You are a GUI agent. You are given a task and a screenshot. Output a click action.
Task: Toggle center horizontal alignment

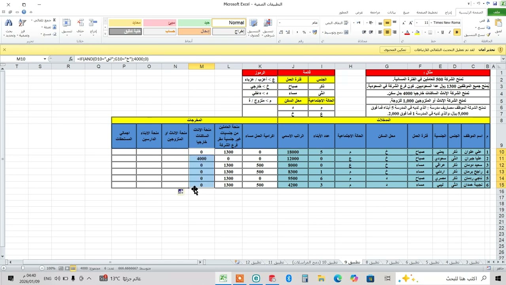pos(387,32)
